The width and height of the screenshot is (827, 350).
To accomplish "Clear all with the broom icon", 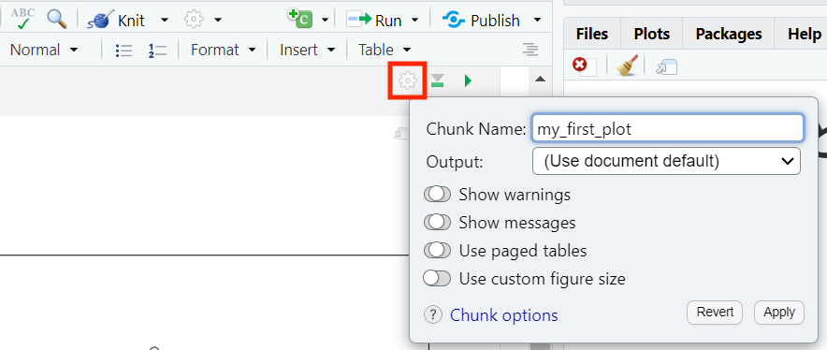I will [627, 66].
